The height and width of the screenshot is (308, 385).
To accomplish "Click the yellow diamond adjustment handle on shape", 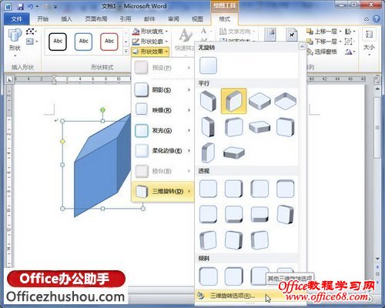I will tap(62, 142).
